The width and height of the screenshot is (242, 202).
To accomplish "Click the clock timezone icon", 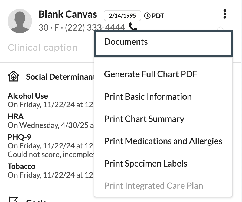I will point(147,16).
